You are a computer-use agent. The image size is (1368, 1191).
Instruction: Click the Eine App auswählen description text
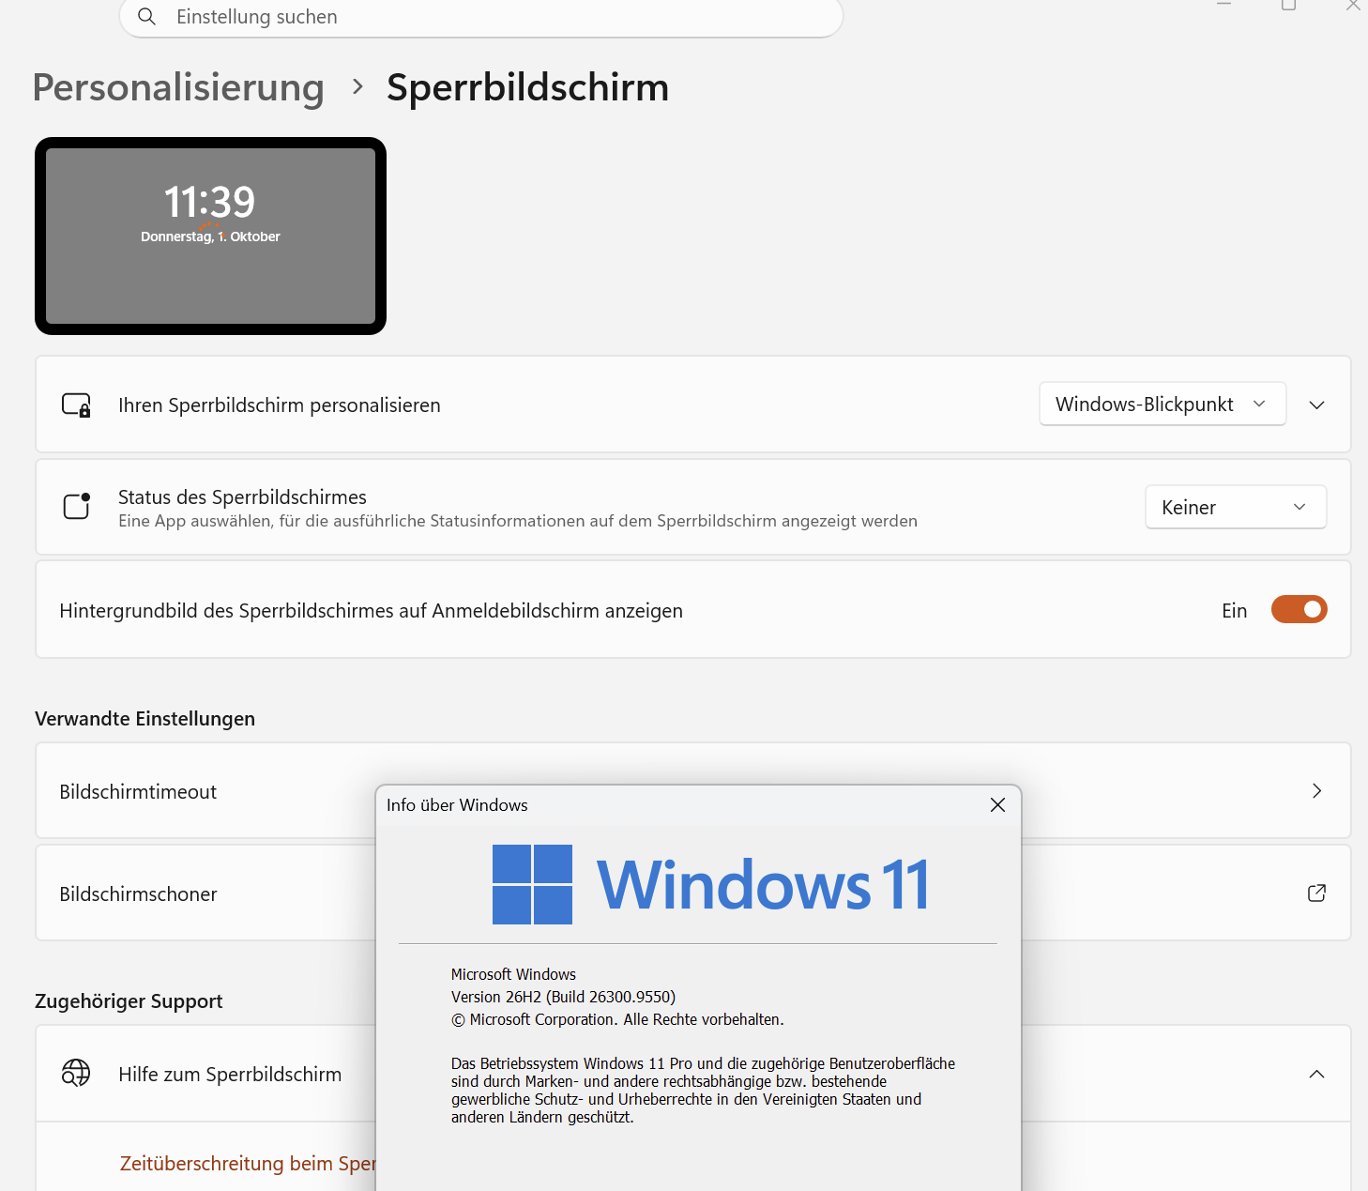pos(518,521)
